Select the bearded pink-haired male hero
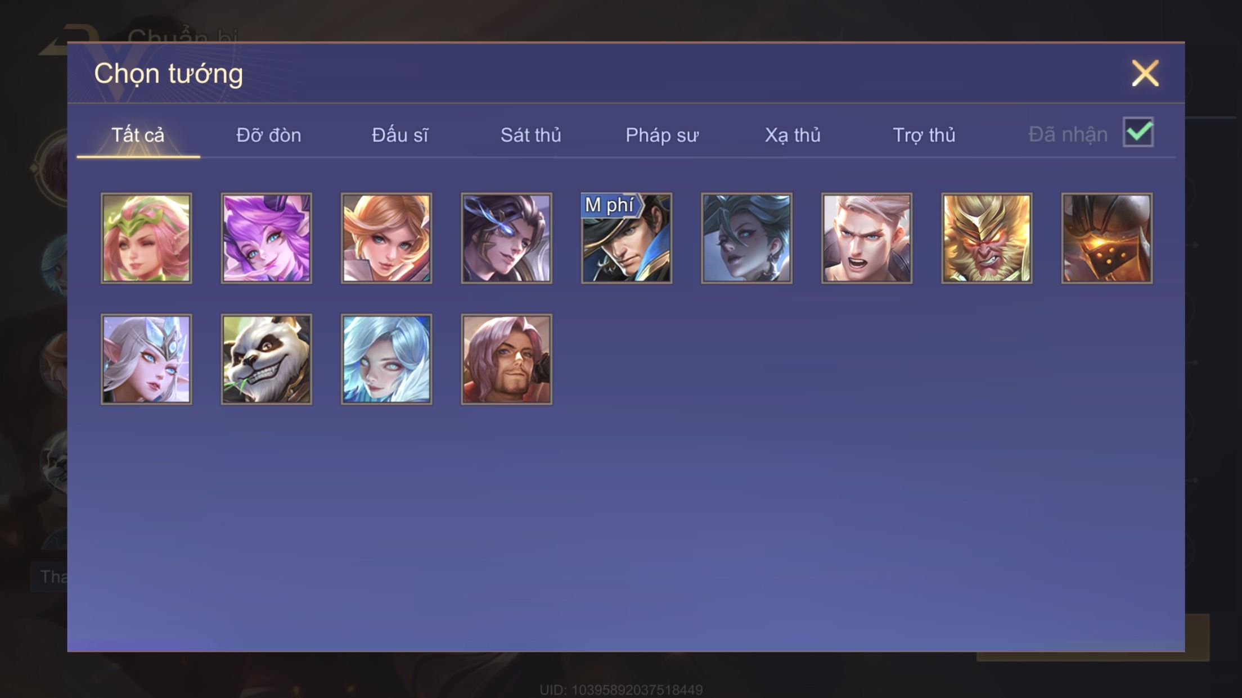The image size is (1242, 698). pyautogui.click(x=506, y=359)
